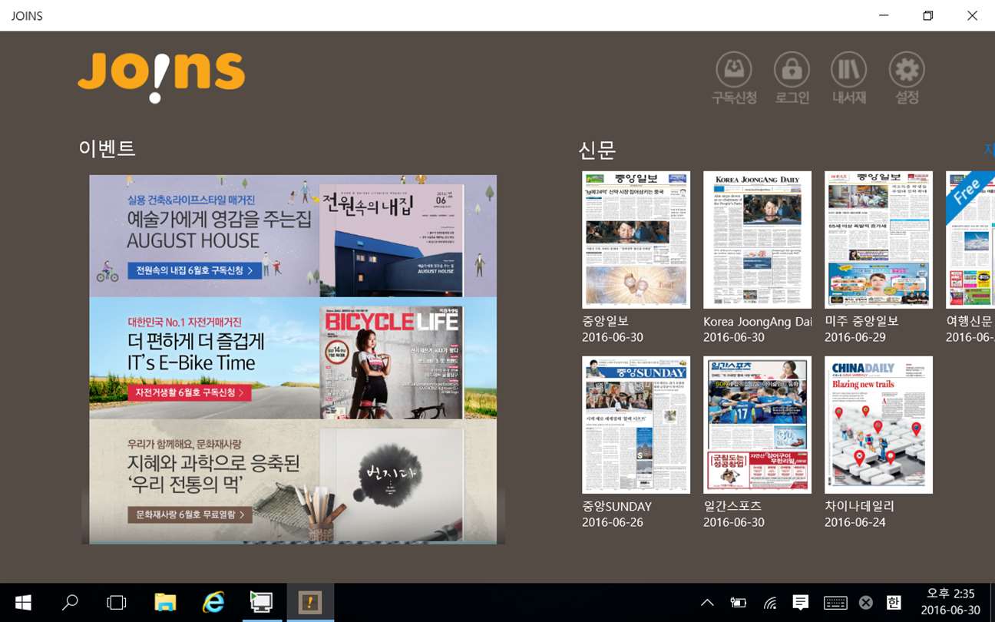
Task: Open the AUGUST HOUSE event banner
Action: coord(293,236)
